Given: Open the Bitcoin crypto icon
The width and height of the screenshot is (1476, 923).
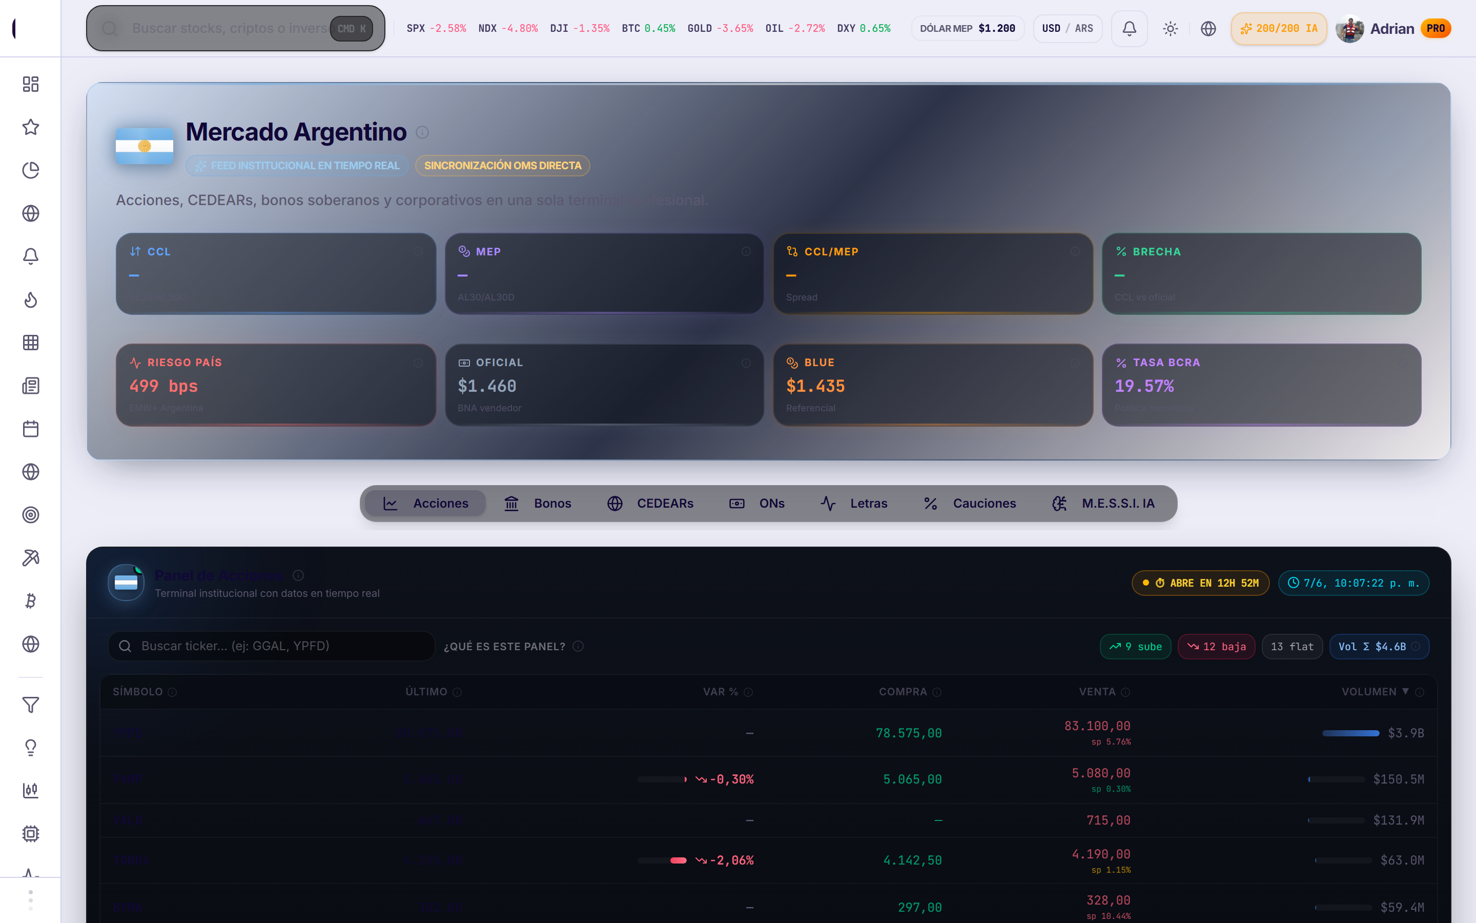Looking at the screenshot, I should pyautogui.click(x=31, y=601).
